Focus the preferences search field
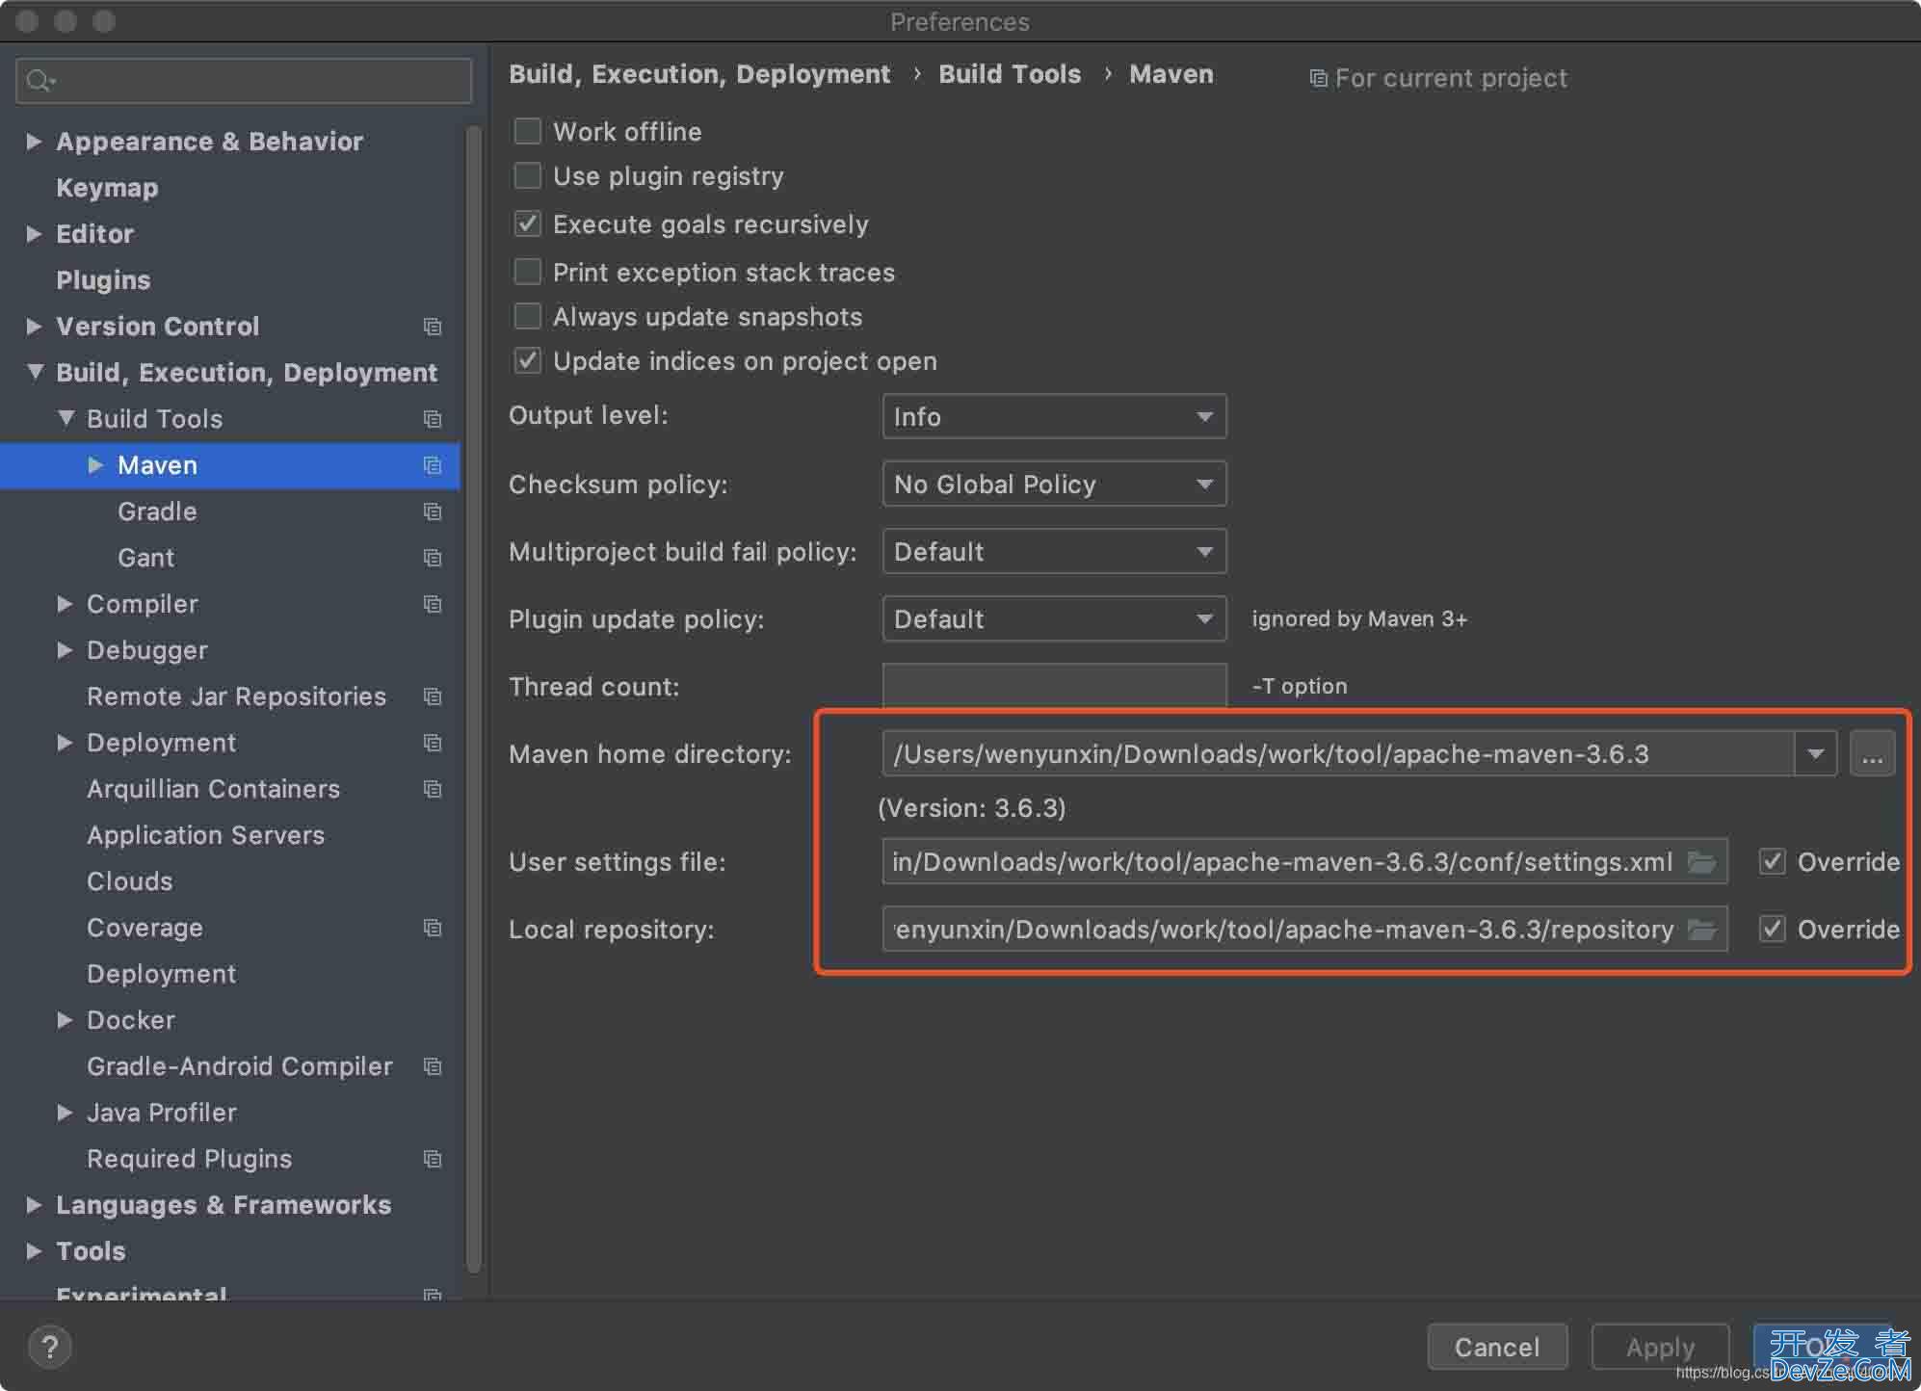1921x1391 pixels. (244, 80)
